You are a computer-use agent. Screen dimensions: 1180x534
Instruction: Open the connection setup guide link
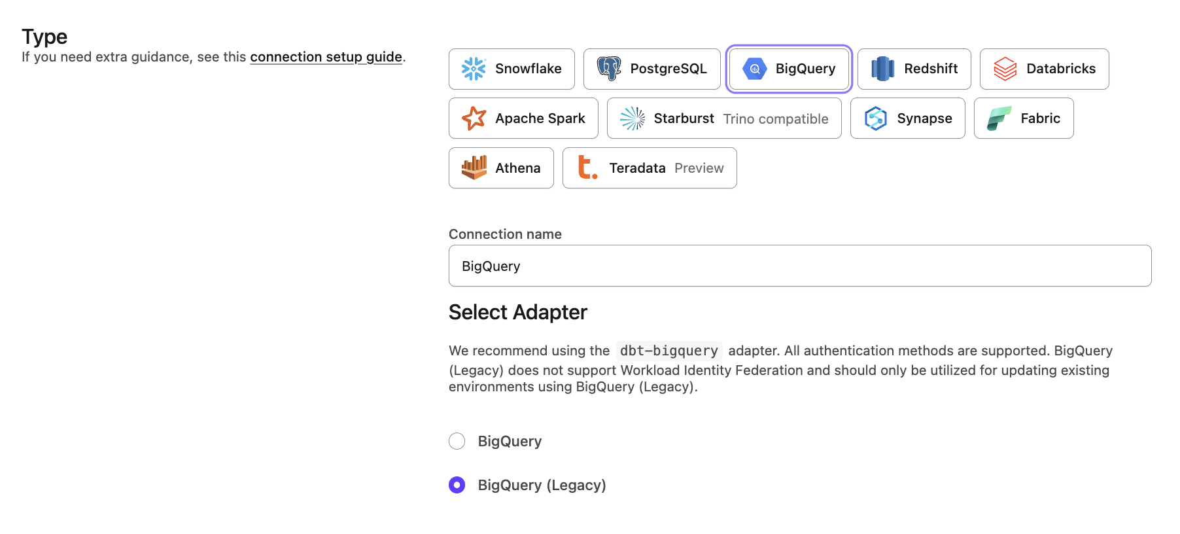[x=326, y=57]
